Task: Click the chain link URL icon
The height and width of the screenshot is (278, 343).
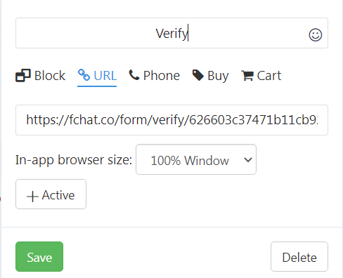Action: (84, 75)
